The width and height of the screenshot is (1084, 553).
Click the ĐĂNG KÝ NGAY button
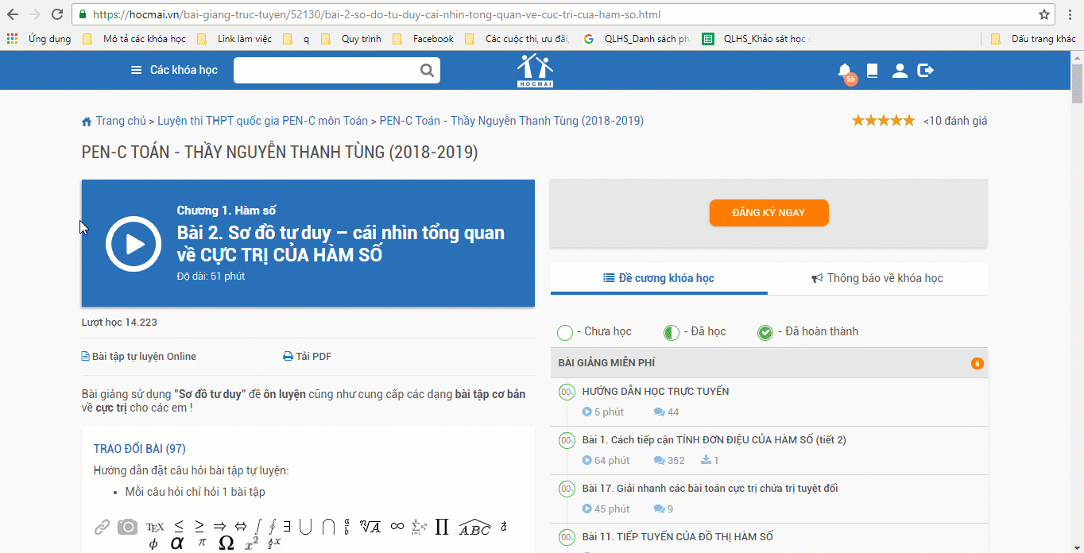(768, 213)
